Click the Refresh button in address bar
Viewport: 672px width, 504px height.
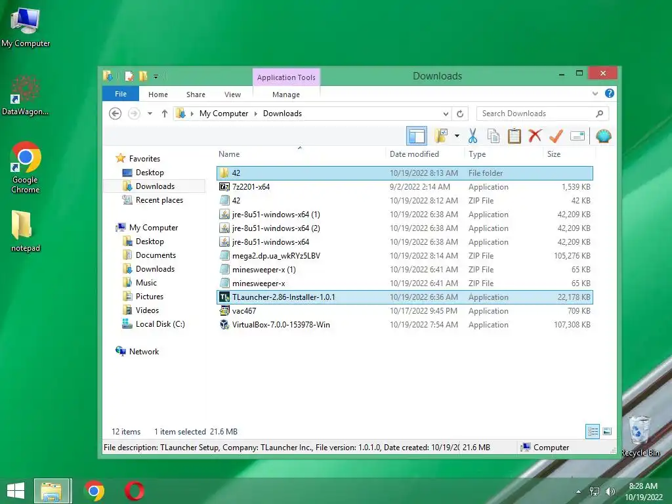tap(460, 114)
